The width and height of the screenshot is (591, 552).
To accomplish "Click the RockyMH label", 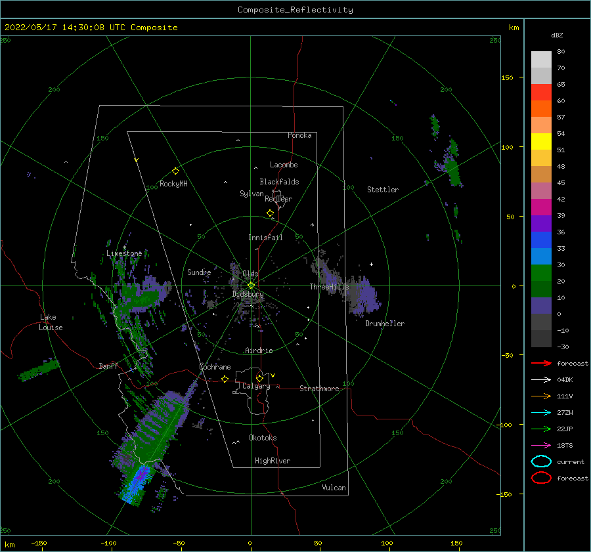I will click(173, 184).
